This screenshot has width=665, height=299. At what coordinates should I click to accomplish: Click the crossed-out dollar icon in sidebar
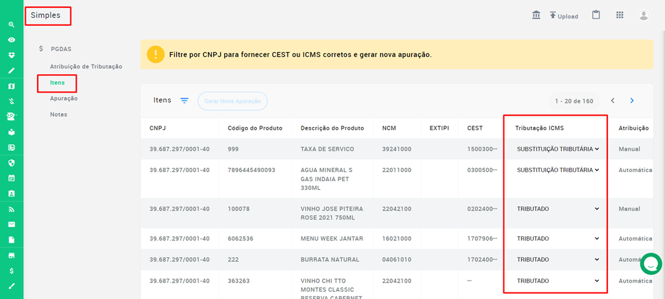click(x=11, y=101)
